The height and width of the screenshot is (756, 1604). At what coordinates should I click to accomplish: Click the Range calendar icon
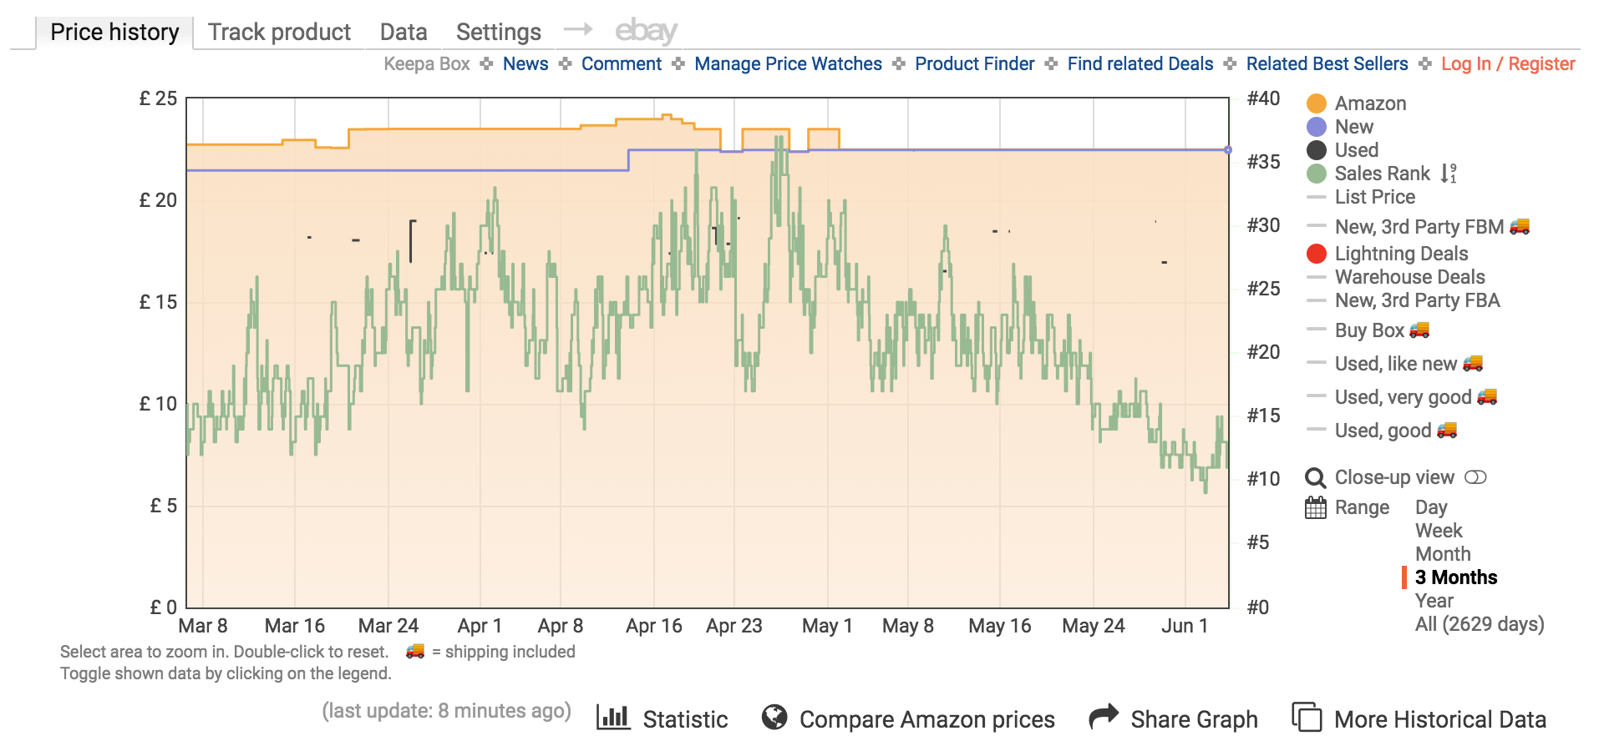pos(1316,507)
